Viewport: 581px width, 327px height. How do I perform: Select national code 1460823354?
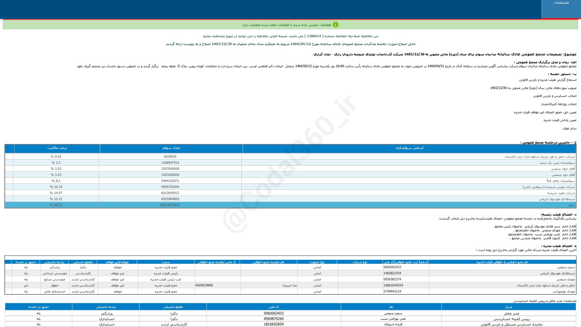[x=392, y=273]
